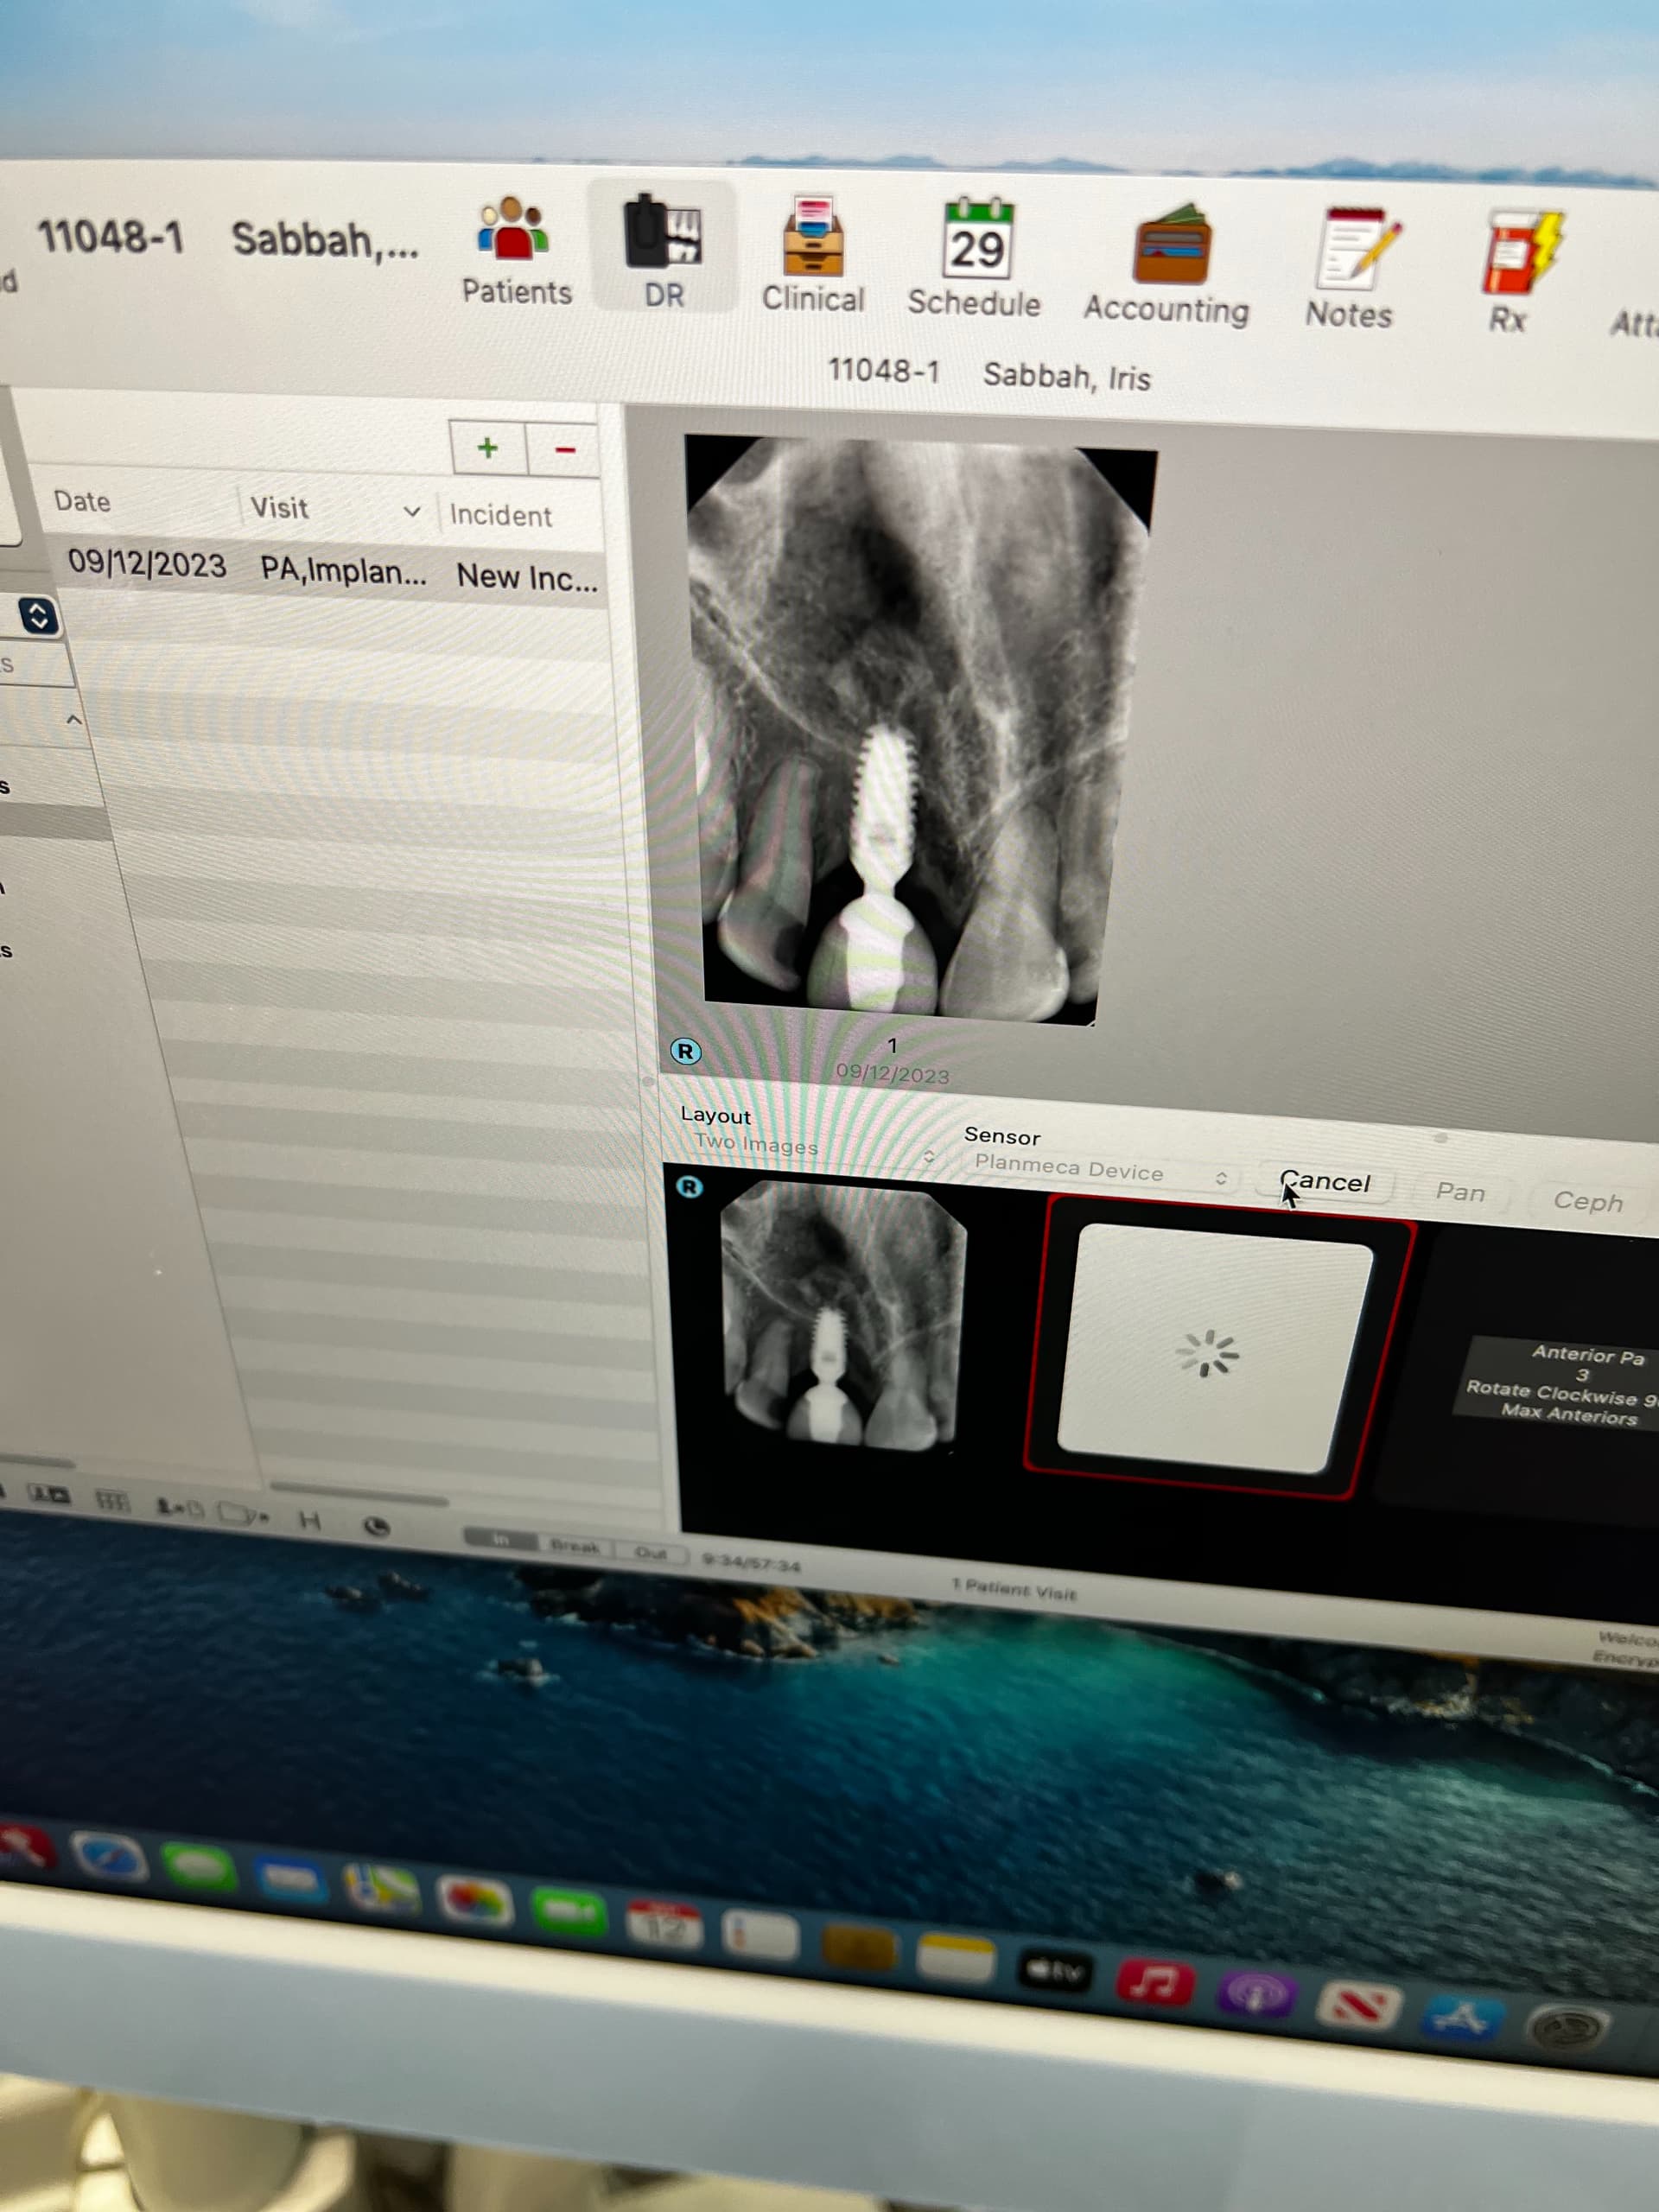Remove selected visit with minus button
Screen dimensions: 1659x2212
[565, 451]
